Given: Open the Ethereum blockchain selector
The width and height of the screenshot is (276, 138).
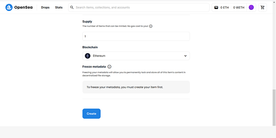Looking at the screenshot, I should [136, 56].
